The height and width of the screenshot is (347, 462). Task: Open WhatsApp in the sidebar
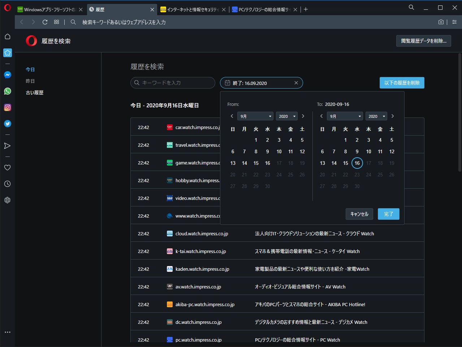click(7, 91)
